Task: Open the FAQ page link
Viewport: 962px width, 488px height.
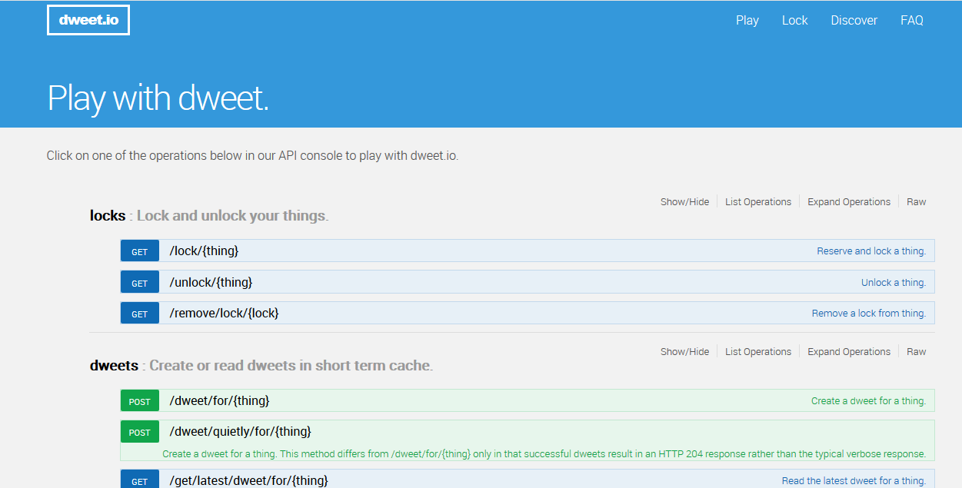Action: tap(912, 21)
